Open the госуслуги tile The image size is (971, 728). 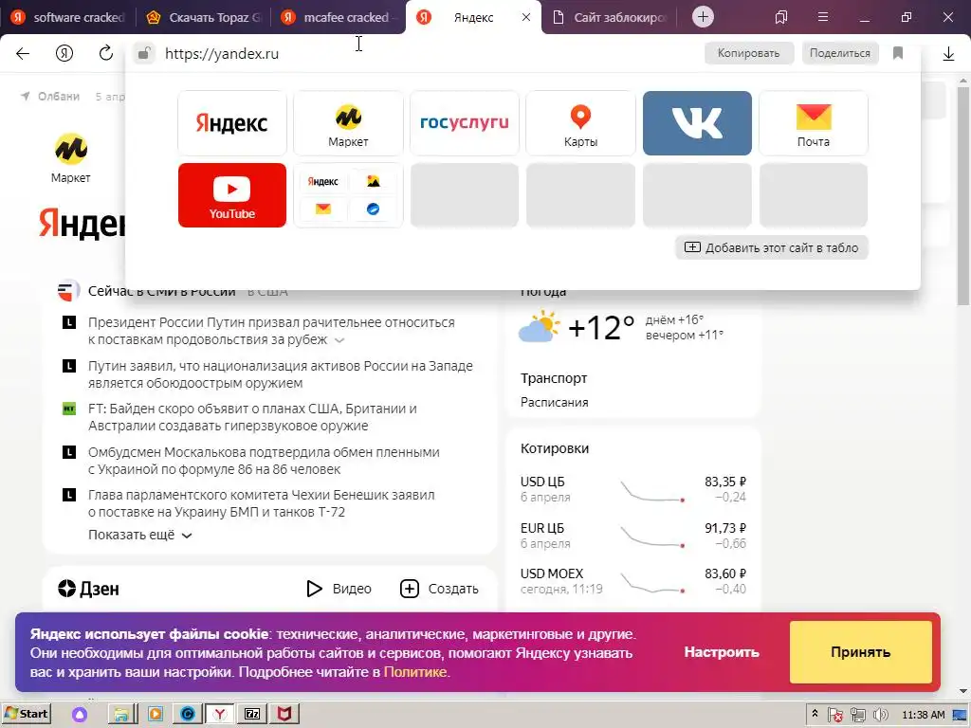[465, 123]
